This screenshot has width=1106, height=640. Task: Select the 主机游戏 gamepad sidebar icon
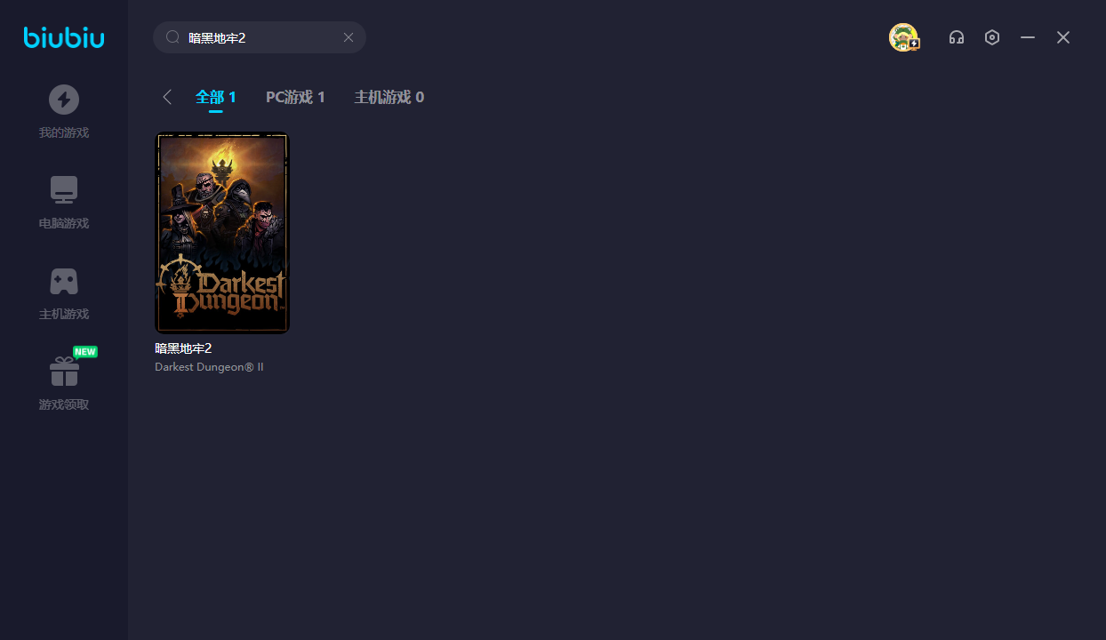pos(64,281)
